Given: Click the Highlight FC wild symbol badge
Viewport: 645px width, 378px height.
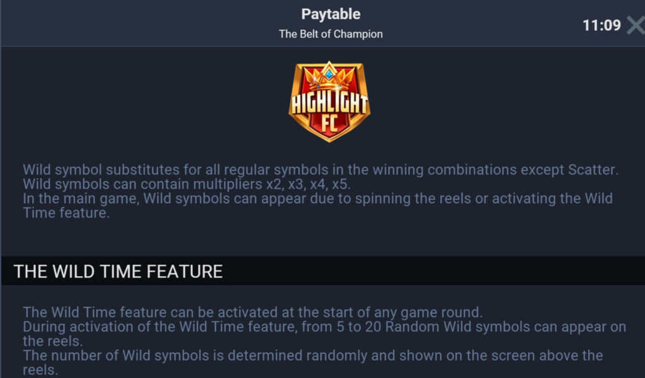Looking at the screenshot, I should 329,101.
